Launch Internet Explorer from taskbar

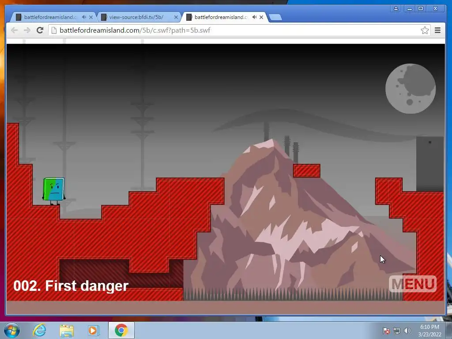[x=39, y=330]
